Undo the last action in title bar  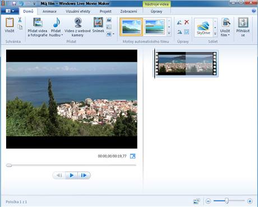(x=21, y=3)
